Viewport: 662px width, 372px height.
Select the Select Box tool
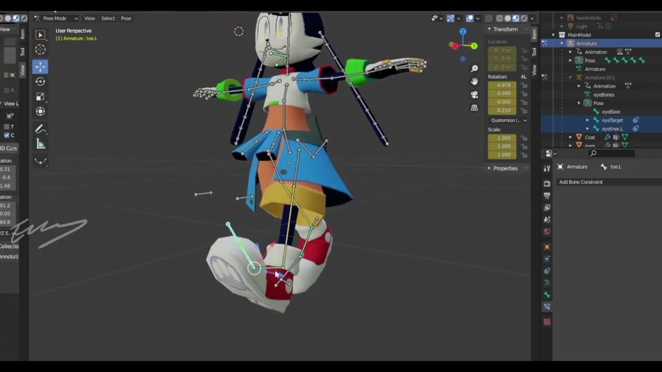(x=40, y=35)
